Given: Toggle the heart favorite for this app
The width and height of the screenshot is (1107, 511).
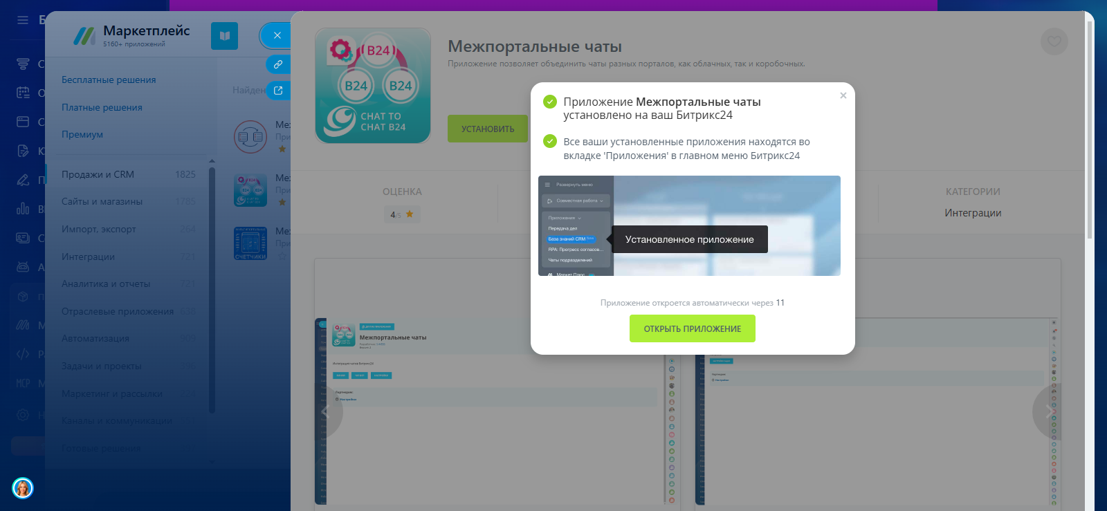Looking at the screenshot, I should pos(1054,41).
